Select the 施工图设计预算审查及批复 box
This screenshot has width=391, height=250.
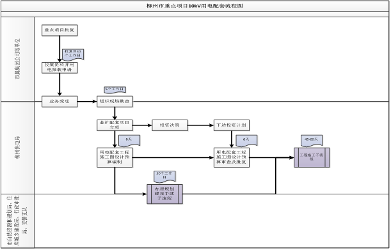(232, 157)
